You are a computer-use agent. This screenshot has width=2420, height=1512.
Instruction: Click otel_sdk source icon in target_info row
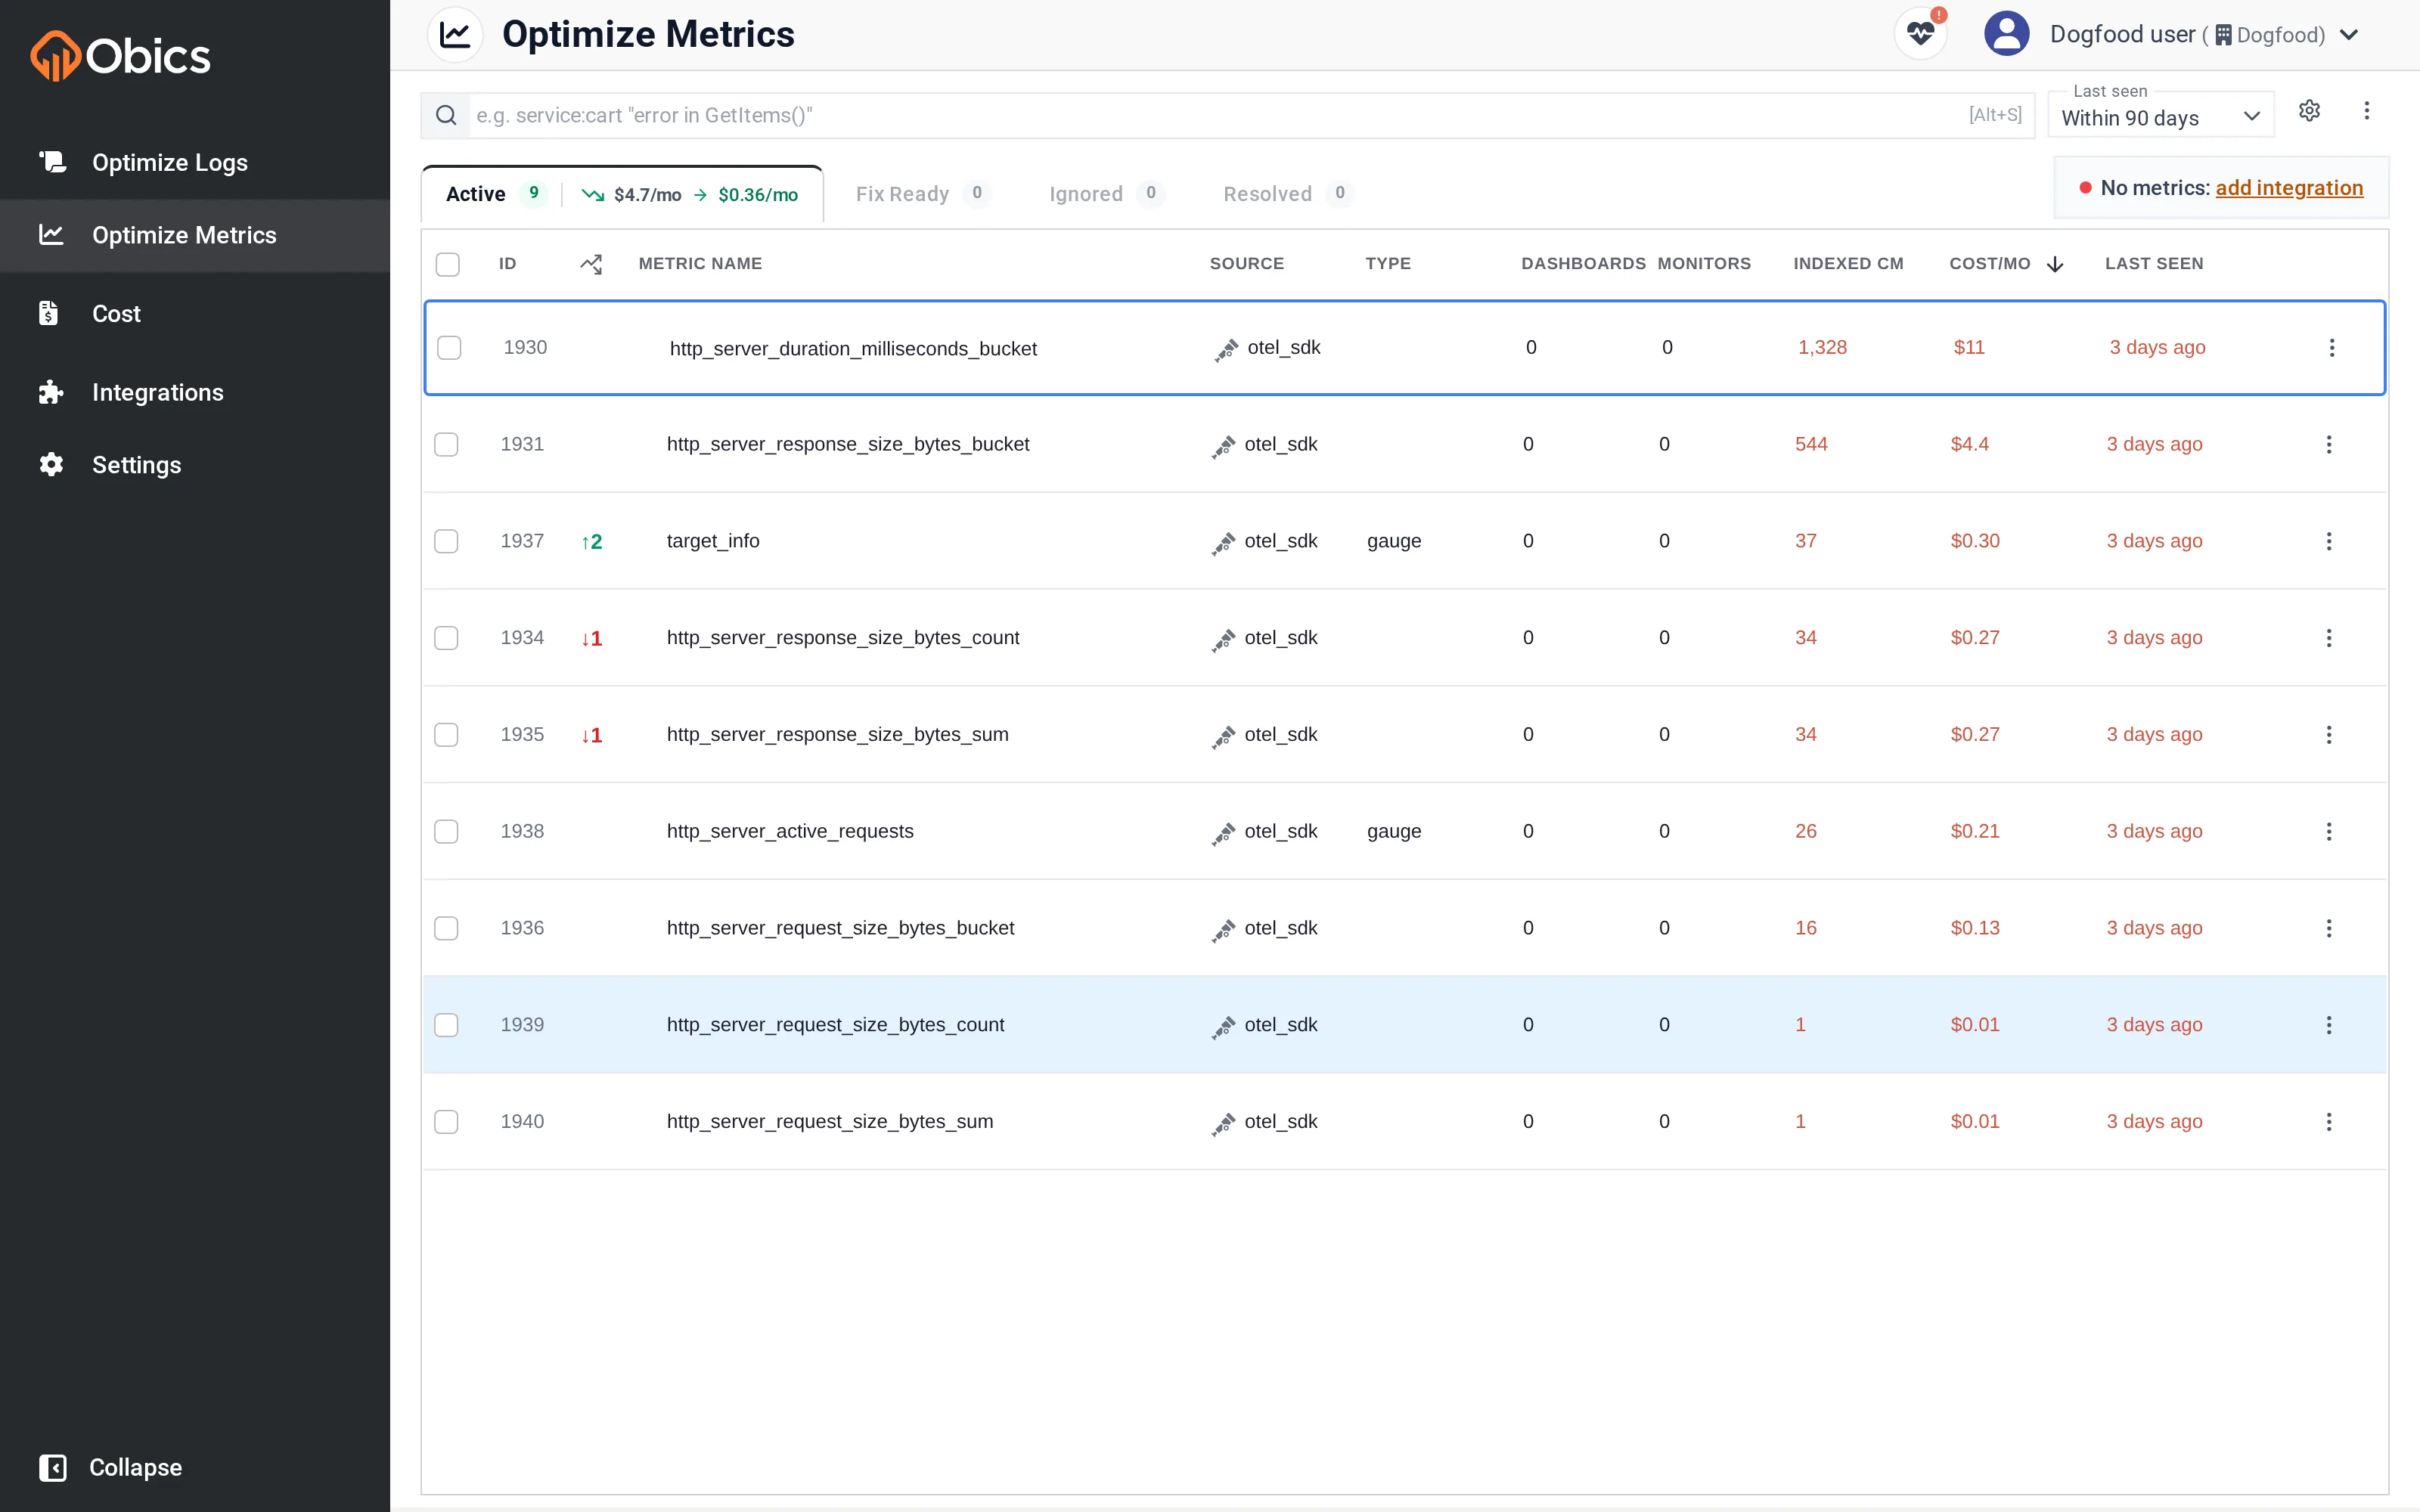point(1223,544)
